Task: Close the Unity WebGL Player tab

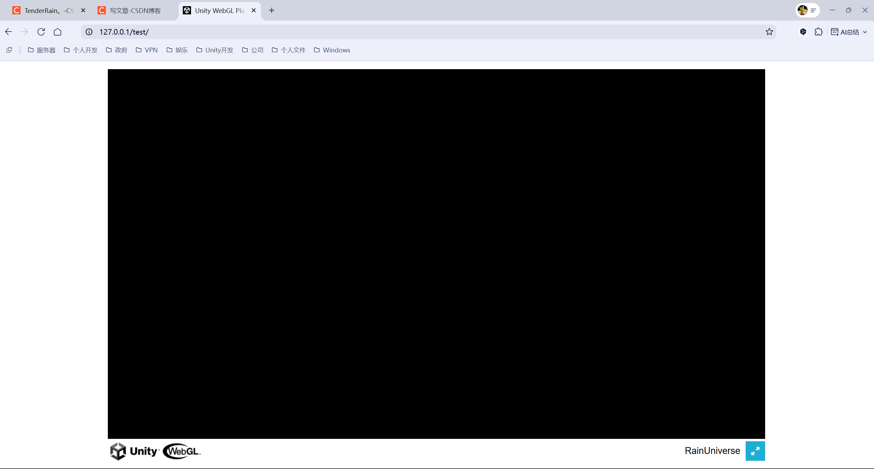Action: (x=254, y=10)
